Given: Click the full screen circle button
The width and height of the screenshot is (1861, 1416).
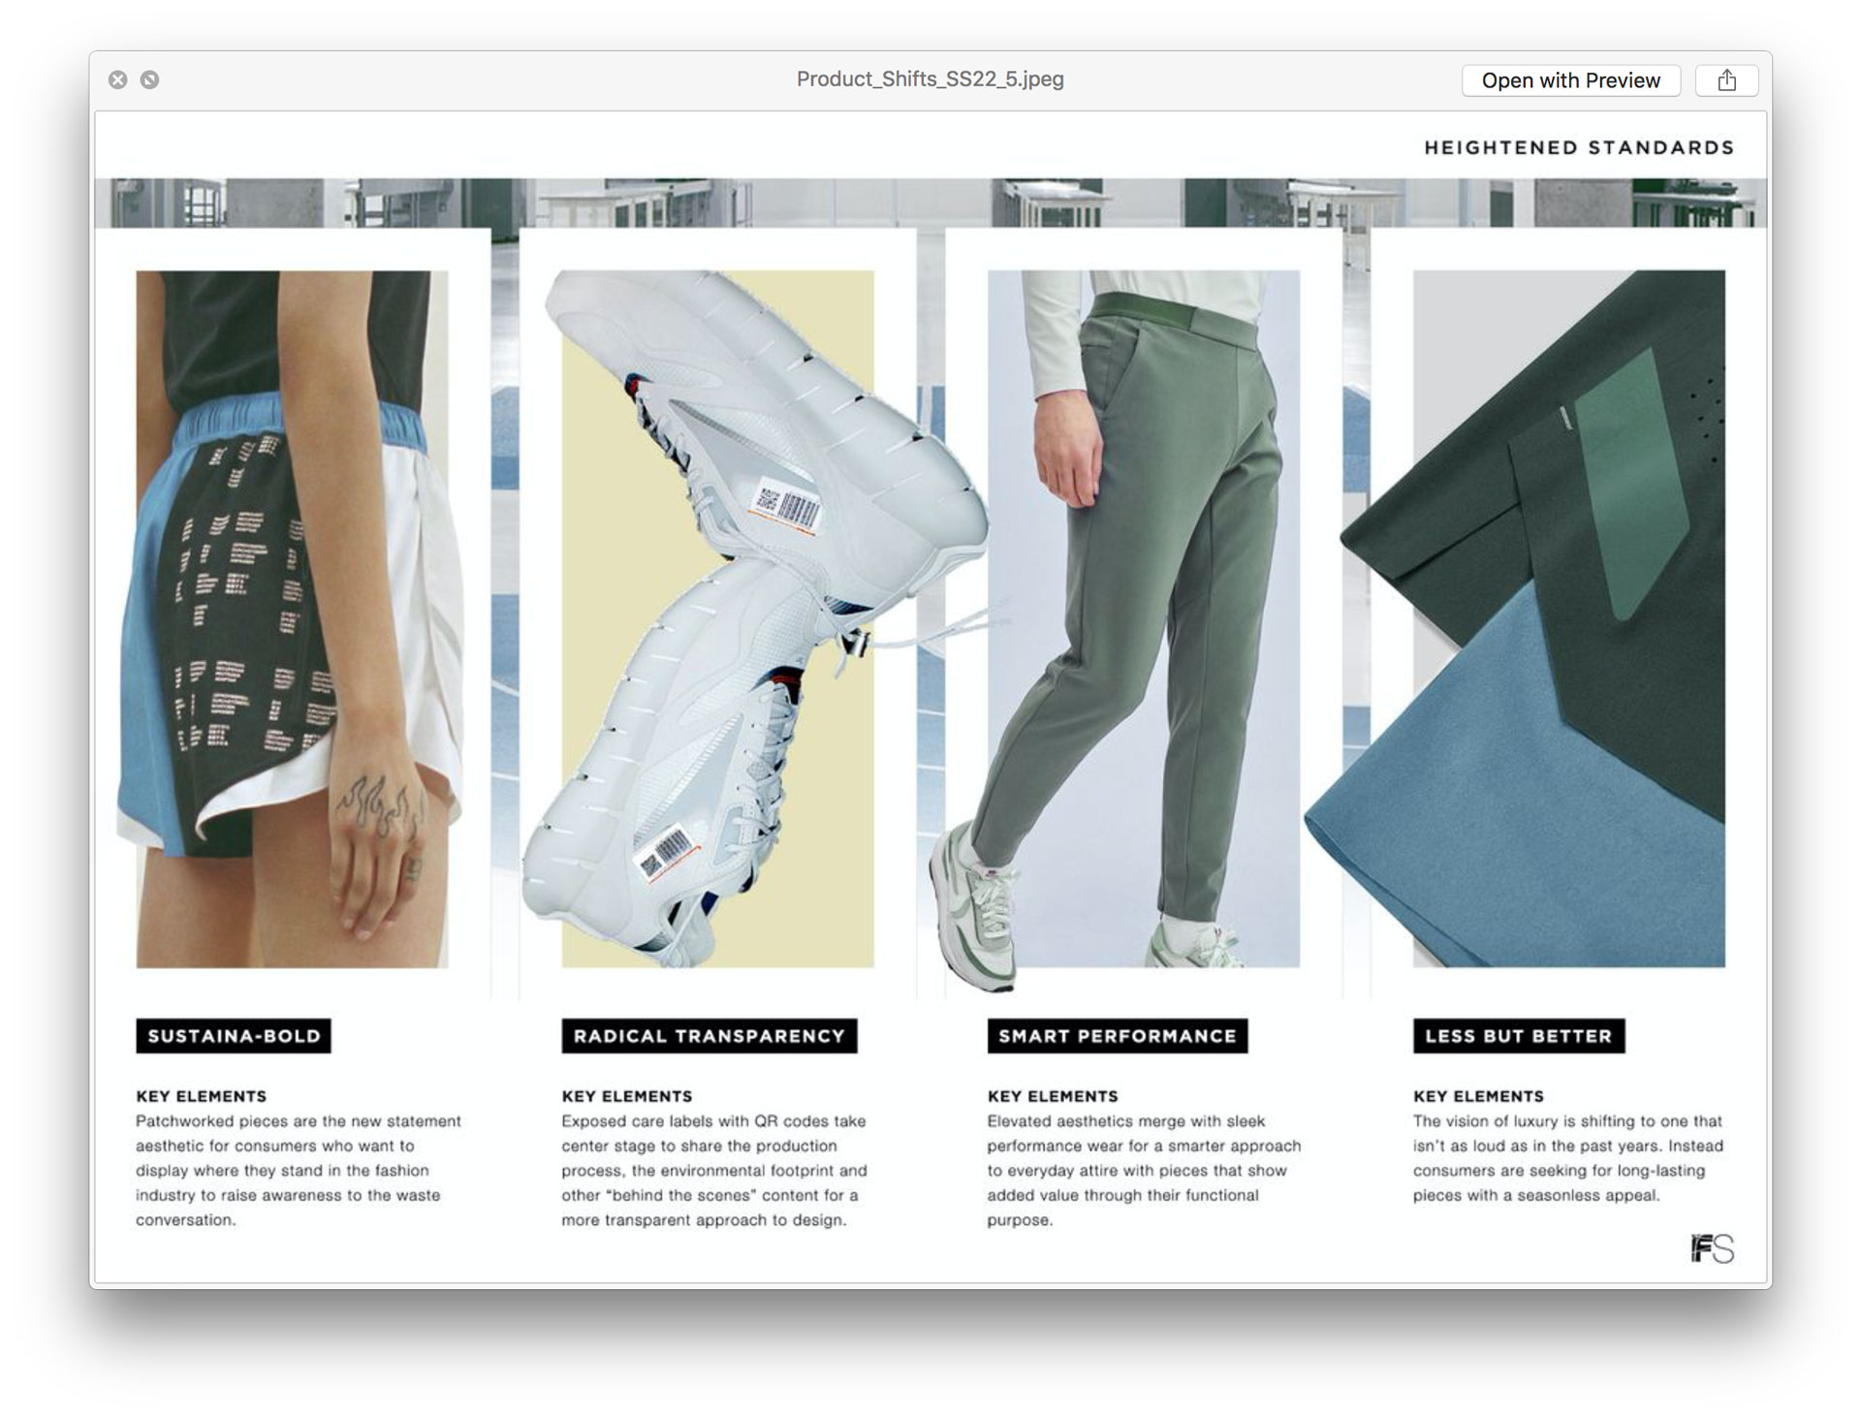Looking at the screenshot, I should click(x=149, y=79).
